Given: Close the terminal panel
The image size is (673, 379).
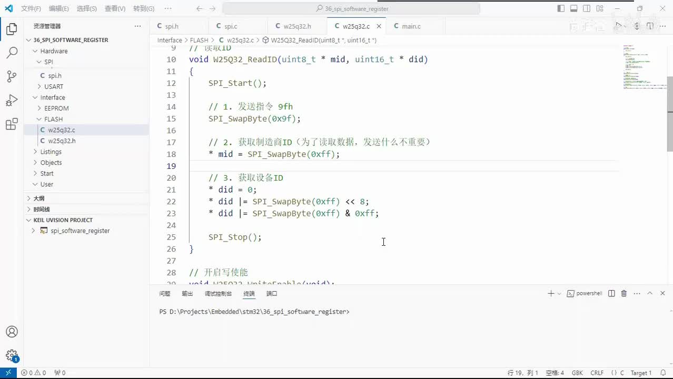Looking at the screenshot, I should pyautogui.click(x=662, y=293).
